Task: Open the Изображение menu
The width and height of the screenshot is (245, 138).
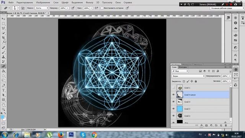Action: click(x=43, y=3)
